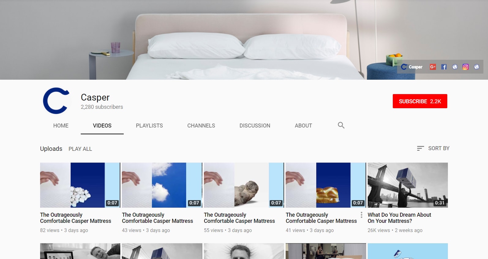The image size is (488, 259).
Task: Play the bread loaf mattress video thumbnail
Action: (x=326, y=185)
